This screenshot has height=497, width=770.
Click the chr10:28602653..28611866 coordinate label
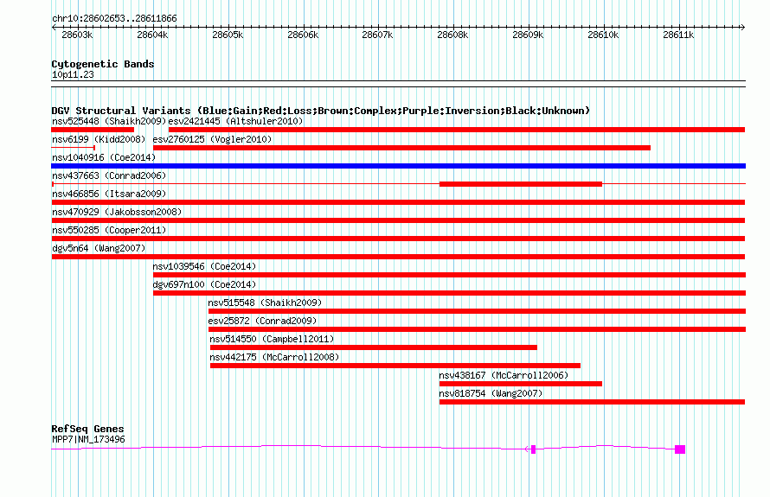114,19
